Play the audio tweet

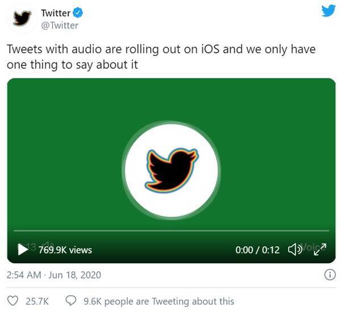(22, 249)
